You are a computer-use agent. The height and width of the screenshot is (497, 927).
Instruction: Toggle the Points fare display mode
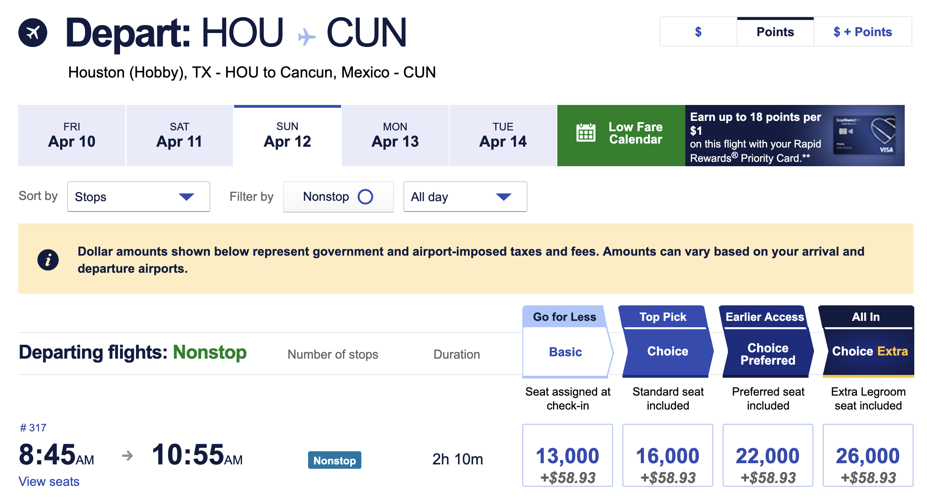(774, 31)
